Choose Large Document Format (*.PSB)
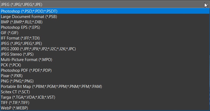 (x=105, y=17)
